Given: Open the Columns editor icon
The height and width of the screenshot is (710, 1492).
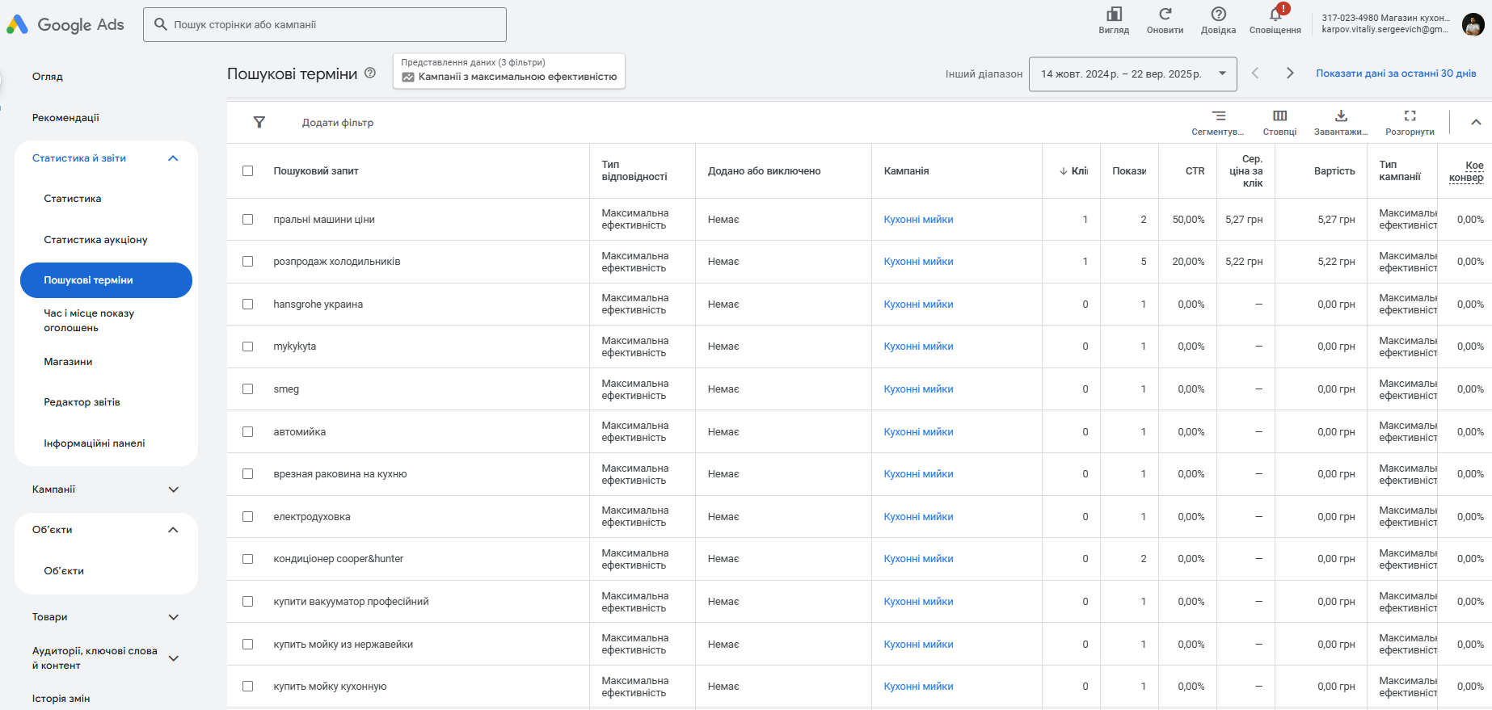Looking at the screenshot, I should pyautogui.click(x=1279, y=116).
